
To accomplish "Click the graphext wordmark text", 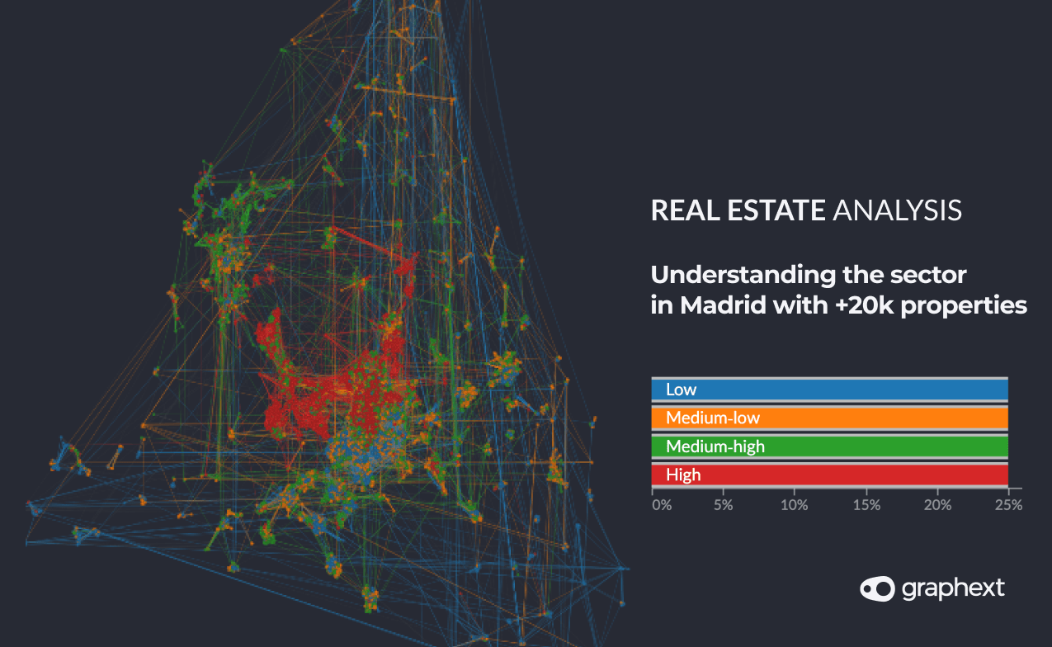I will [x=953, y=588].
